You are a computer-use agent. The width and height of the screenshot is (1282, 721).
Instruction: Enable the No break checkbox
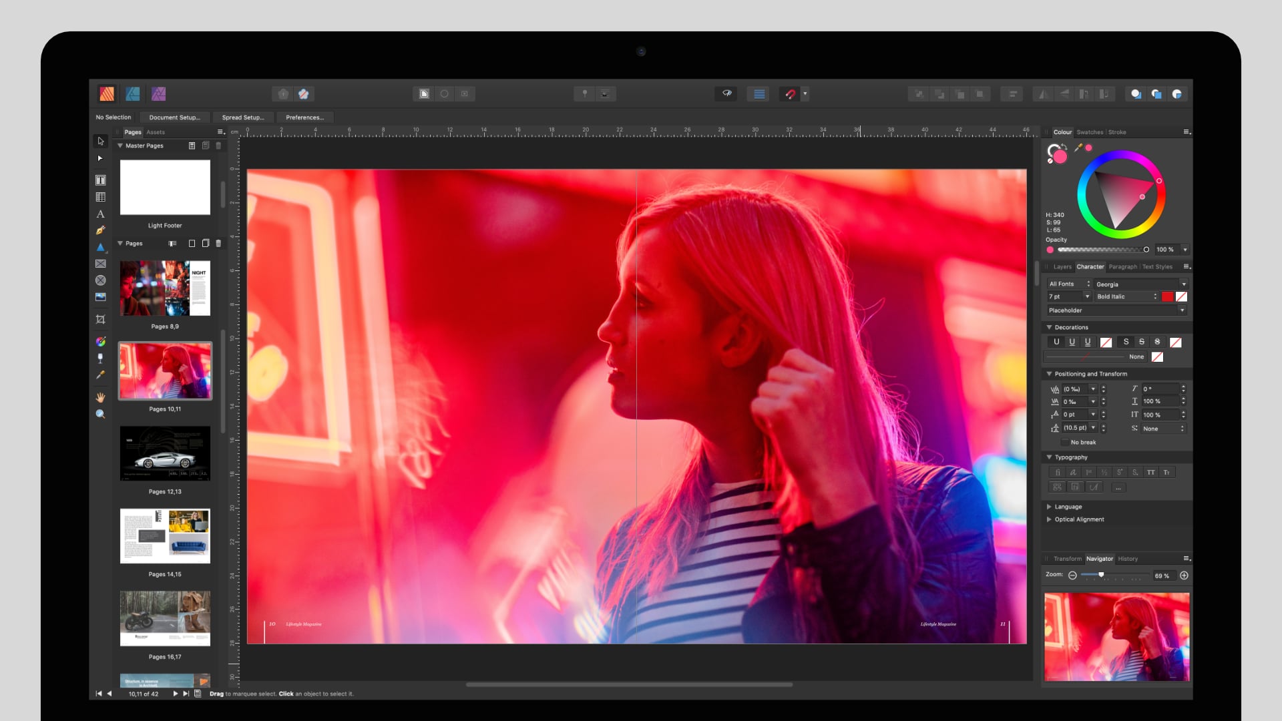1066,442
